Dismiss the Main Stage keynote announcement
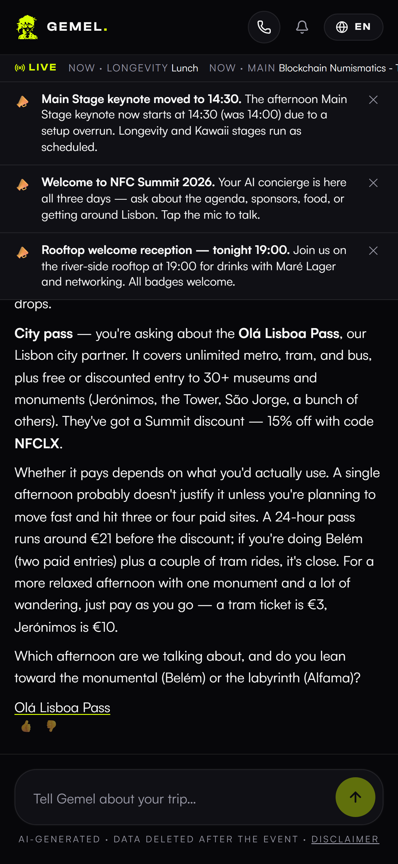Viewport: 398px width, 864px height. pyautogui.click(x=373, y=100)
